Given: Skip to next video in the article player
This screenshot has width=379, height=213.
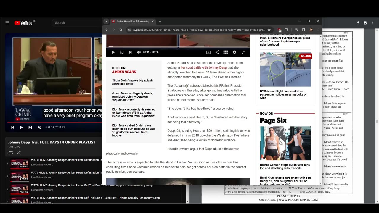Looking at the screenshot, I should [130, 52].
